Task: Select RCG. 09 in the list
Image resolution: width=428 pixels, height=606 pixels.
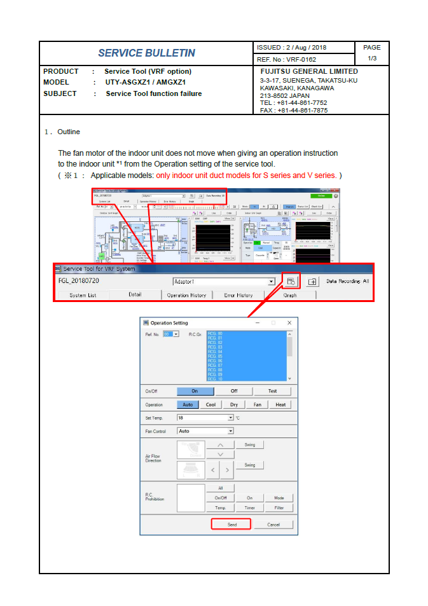Action: tap(247, 375)
